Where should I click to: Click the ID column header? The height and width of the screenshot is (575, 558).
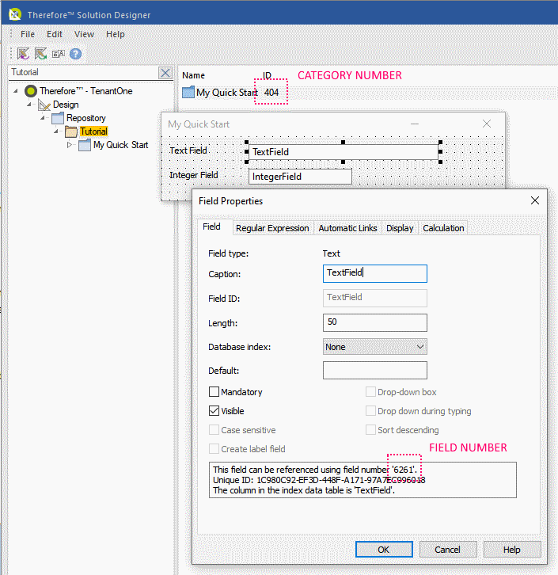(267, 75)
